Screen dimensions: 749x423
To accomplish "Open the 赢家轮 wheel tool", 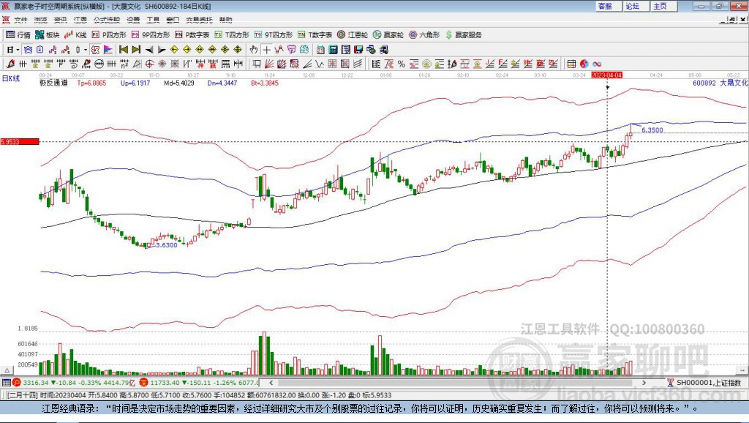I will (x=388, y=35).
